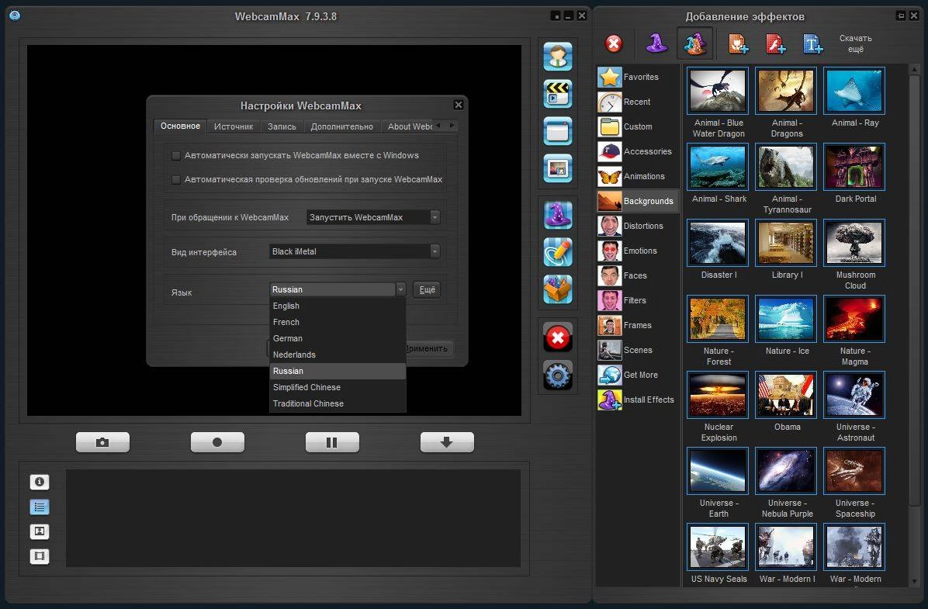This screenshot has height=609, width=928.
Task: Open Frames effects category
Action: coord(638,326)
